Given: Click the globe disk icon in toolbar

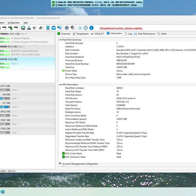Looking at the screenshot, I should (x=23, y=28).
